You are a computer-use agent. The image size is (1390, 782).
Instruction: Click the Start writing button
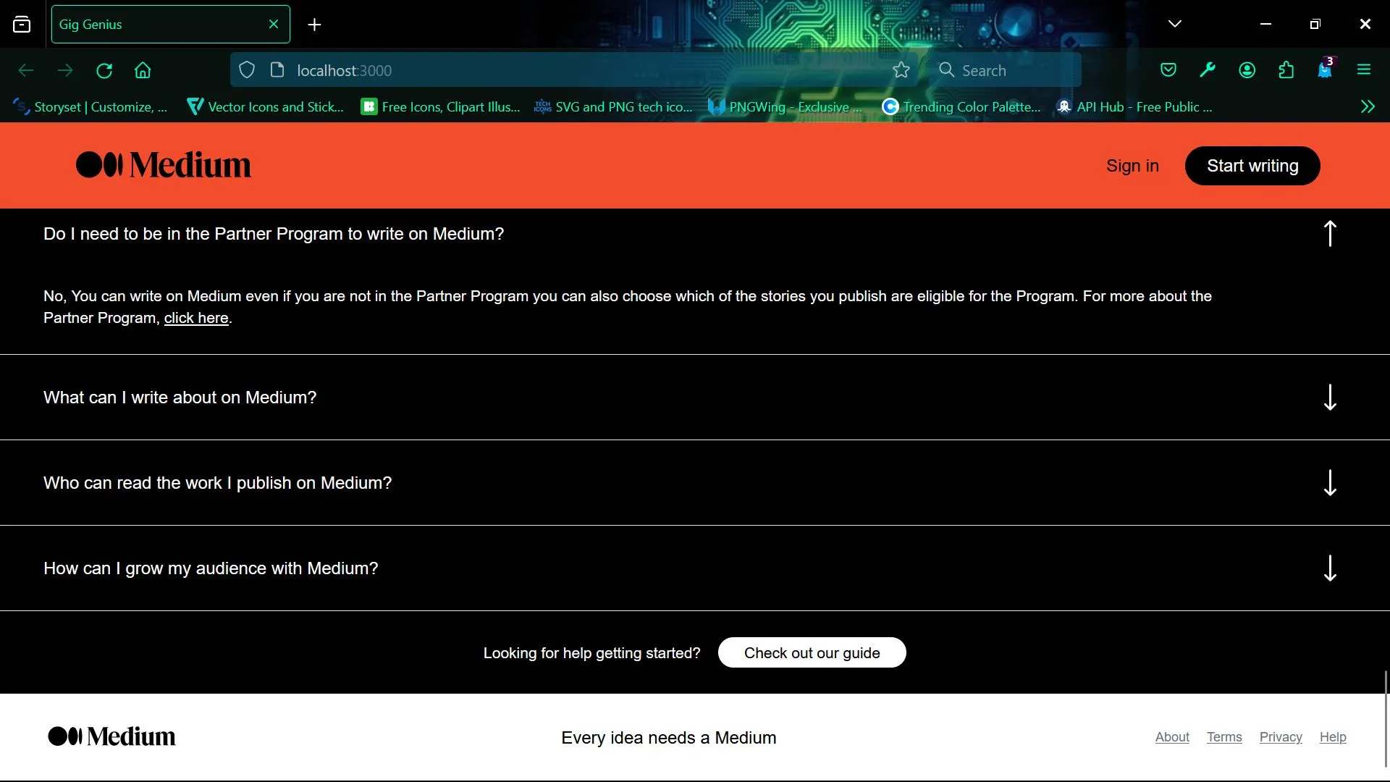tap(1252, 166)
